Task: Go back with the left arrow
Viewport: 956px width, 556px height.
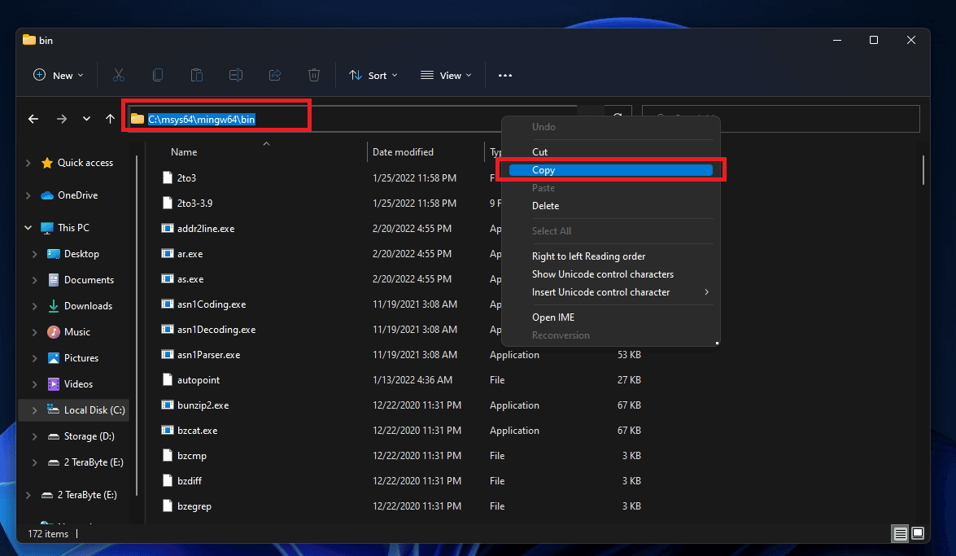Action: click(33, 119)
